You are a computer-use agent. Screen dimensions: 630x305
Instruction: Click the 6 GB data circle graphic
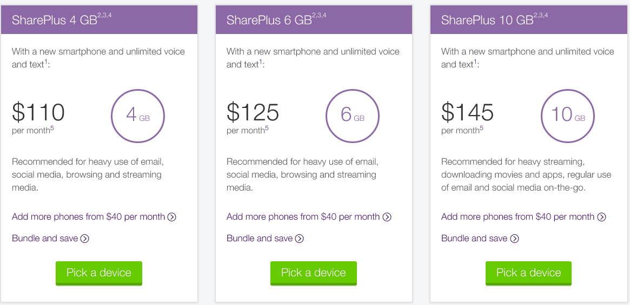coord(353,116)
